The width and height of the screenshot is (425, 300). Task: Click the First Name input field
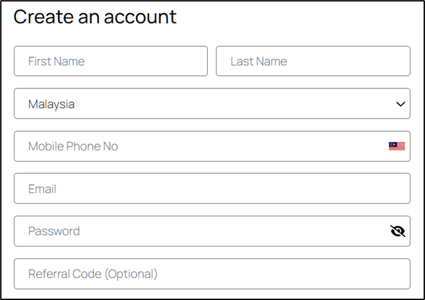point(110,61)
